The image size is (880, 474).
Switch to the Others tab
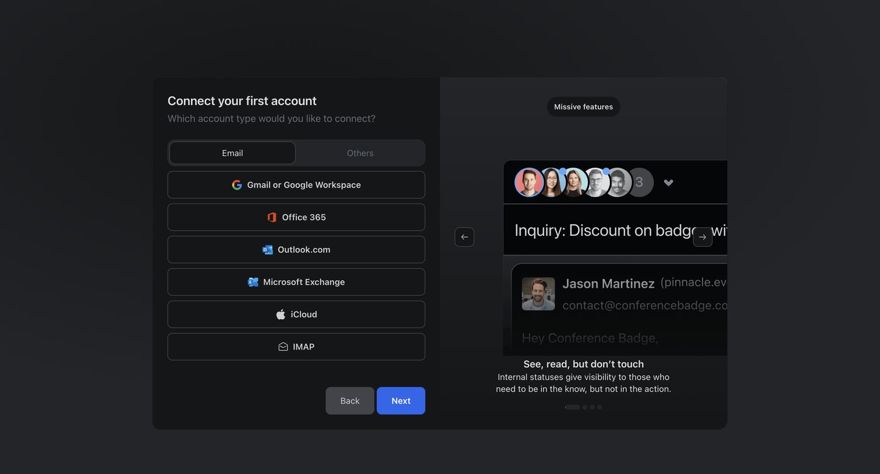pos(360,153)
